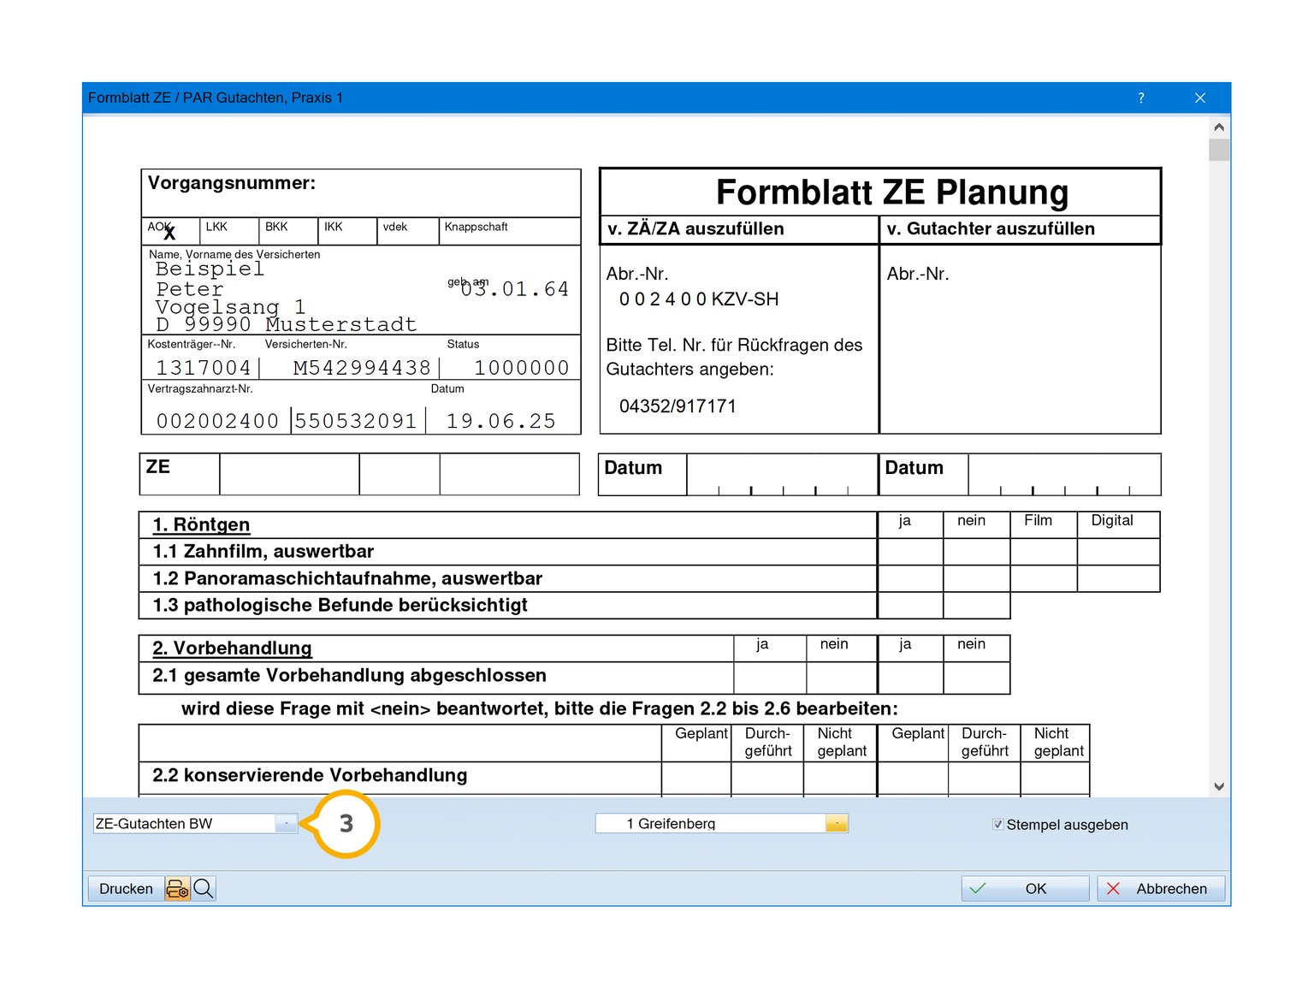The height and width of the screenshot is (989, 1314).
Task: Click the patient name Beispiel
Action: tap(210, 269)
